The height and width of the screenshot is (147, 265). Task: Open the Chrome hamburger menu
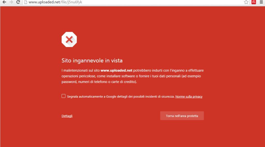click(261, 2)
